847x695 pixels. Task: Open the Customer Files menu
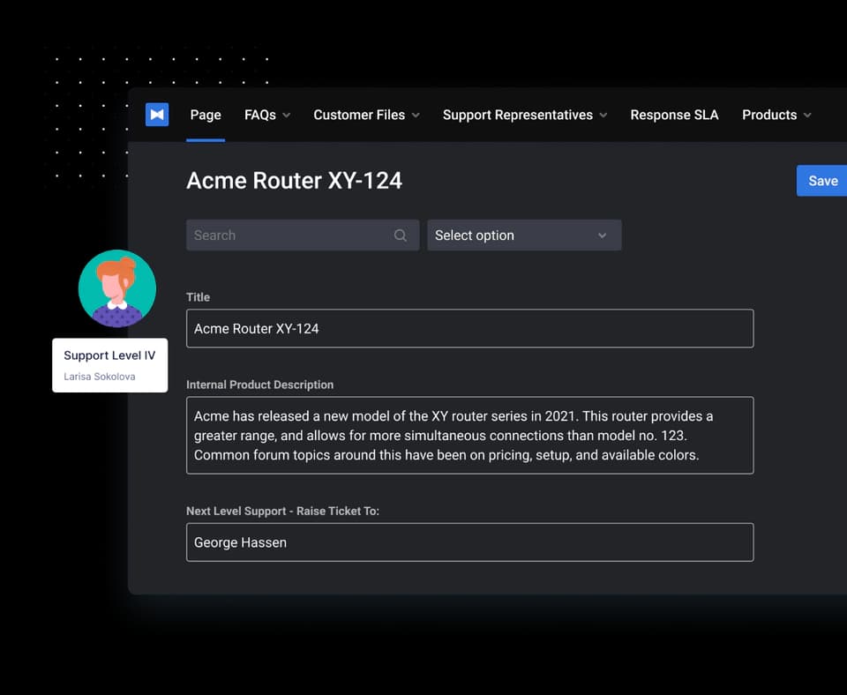tap(366, 115)
